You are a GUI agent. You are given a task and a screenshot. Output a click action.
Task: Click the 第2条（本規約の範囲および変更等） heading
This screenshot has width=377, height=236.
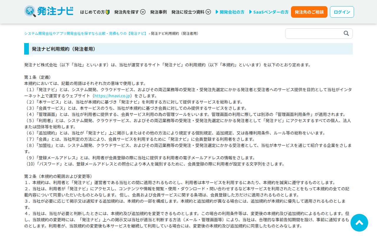coord(59,176)
